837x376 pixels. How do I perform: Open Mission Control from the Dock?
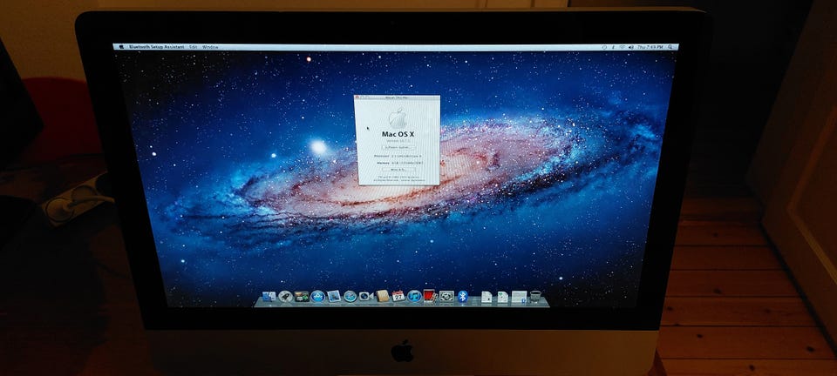(302, 297)
